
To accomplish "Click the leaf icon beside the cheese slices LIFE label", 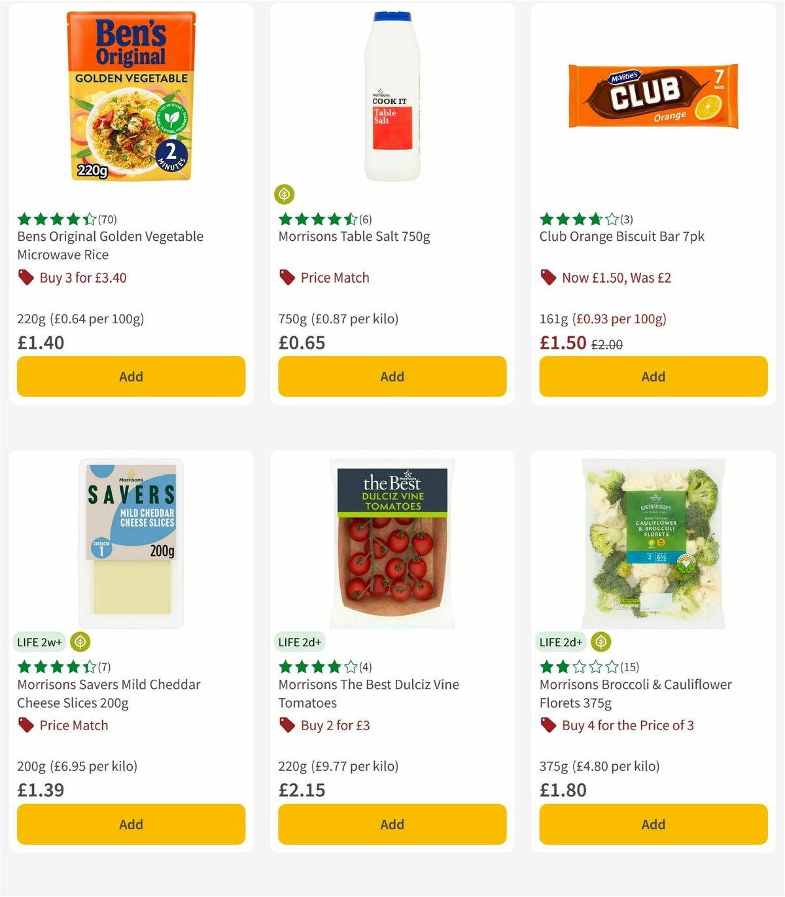I will click(80, 642).
